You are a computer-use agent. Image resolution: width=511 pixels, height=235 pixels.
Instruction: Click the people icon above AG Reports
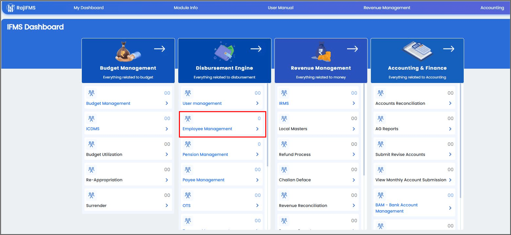[x=381, y=118]
